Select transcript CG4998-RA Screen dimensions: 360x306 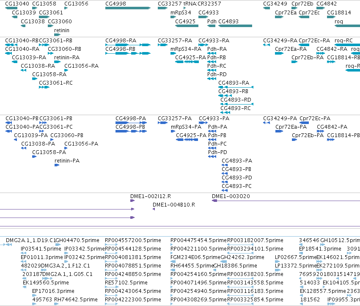pos(128,45)
